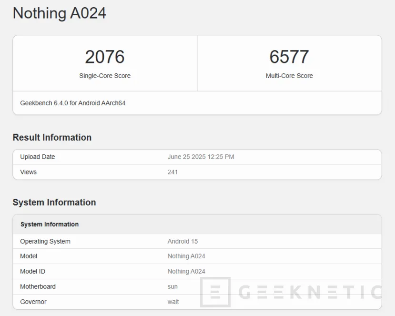Click the Multi-Core Score label
This screenshot has width=395, height=316.
[x=289, y=76]
